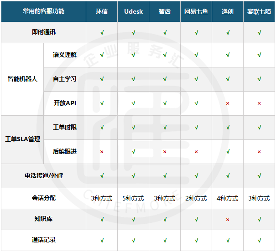Click the 即时通讯 row label
276x252 pixels.
44,32
